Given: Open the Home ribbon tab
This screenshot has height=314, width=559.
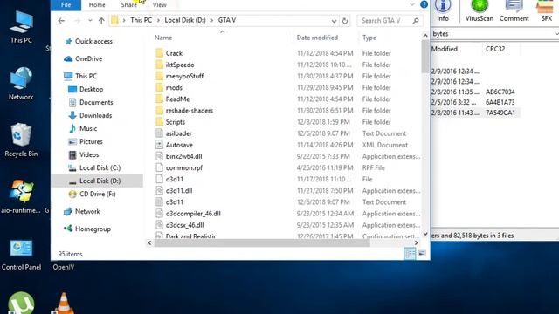Looking at the screenshot, I should pyautogui.click(x=97, y=5).
